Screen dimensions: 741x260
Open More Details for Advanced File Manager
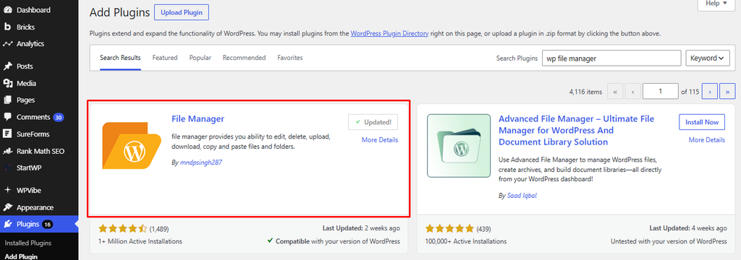tap(706, 139)
